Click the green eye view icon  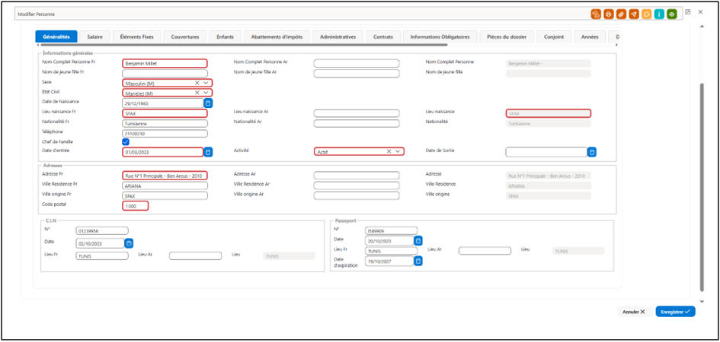672,14
